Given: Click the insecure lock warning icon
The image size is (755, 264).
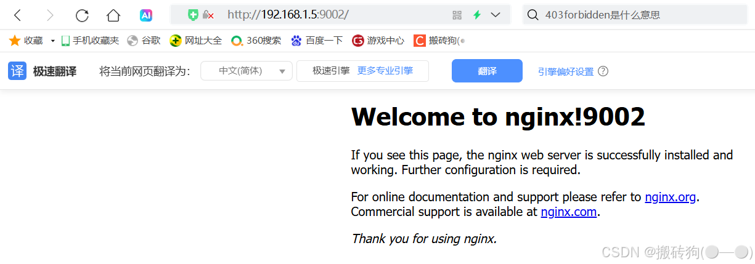Looking at the screenshot, I should pos(208,15).
